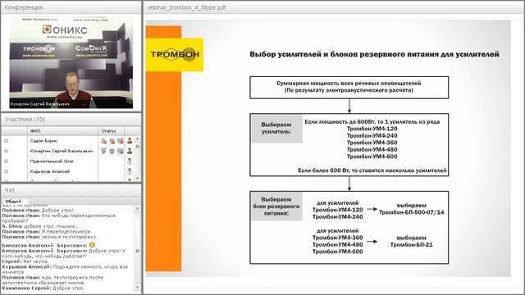Click the chat message 'Нет звука.' from Сергей
Image resolution: width=525 pixels, height=295 pixels.
click(25, 261)
